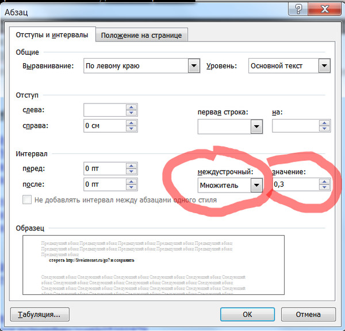This screenshot has height=331, width=345.
Task: Decrease the перед spacing value
Action: tap(131, 171)
